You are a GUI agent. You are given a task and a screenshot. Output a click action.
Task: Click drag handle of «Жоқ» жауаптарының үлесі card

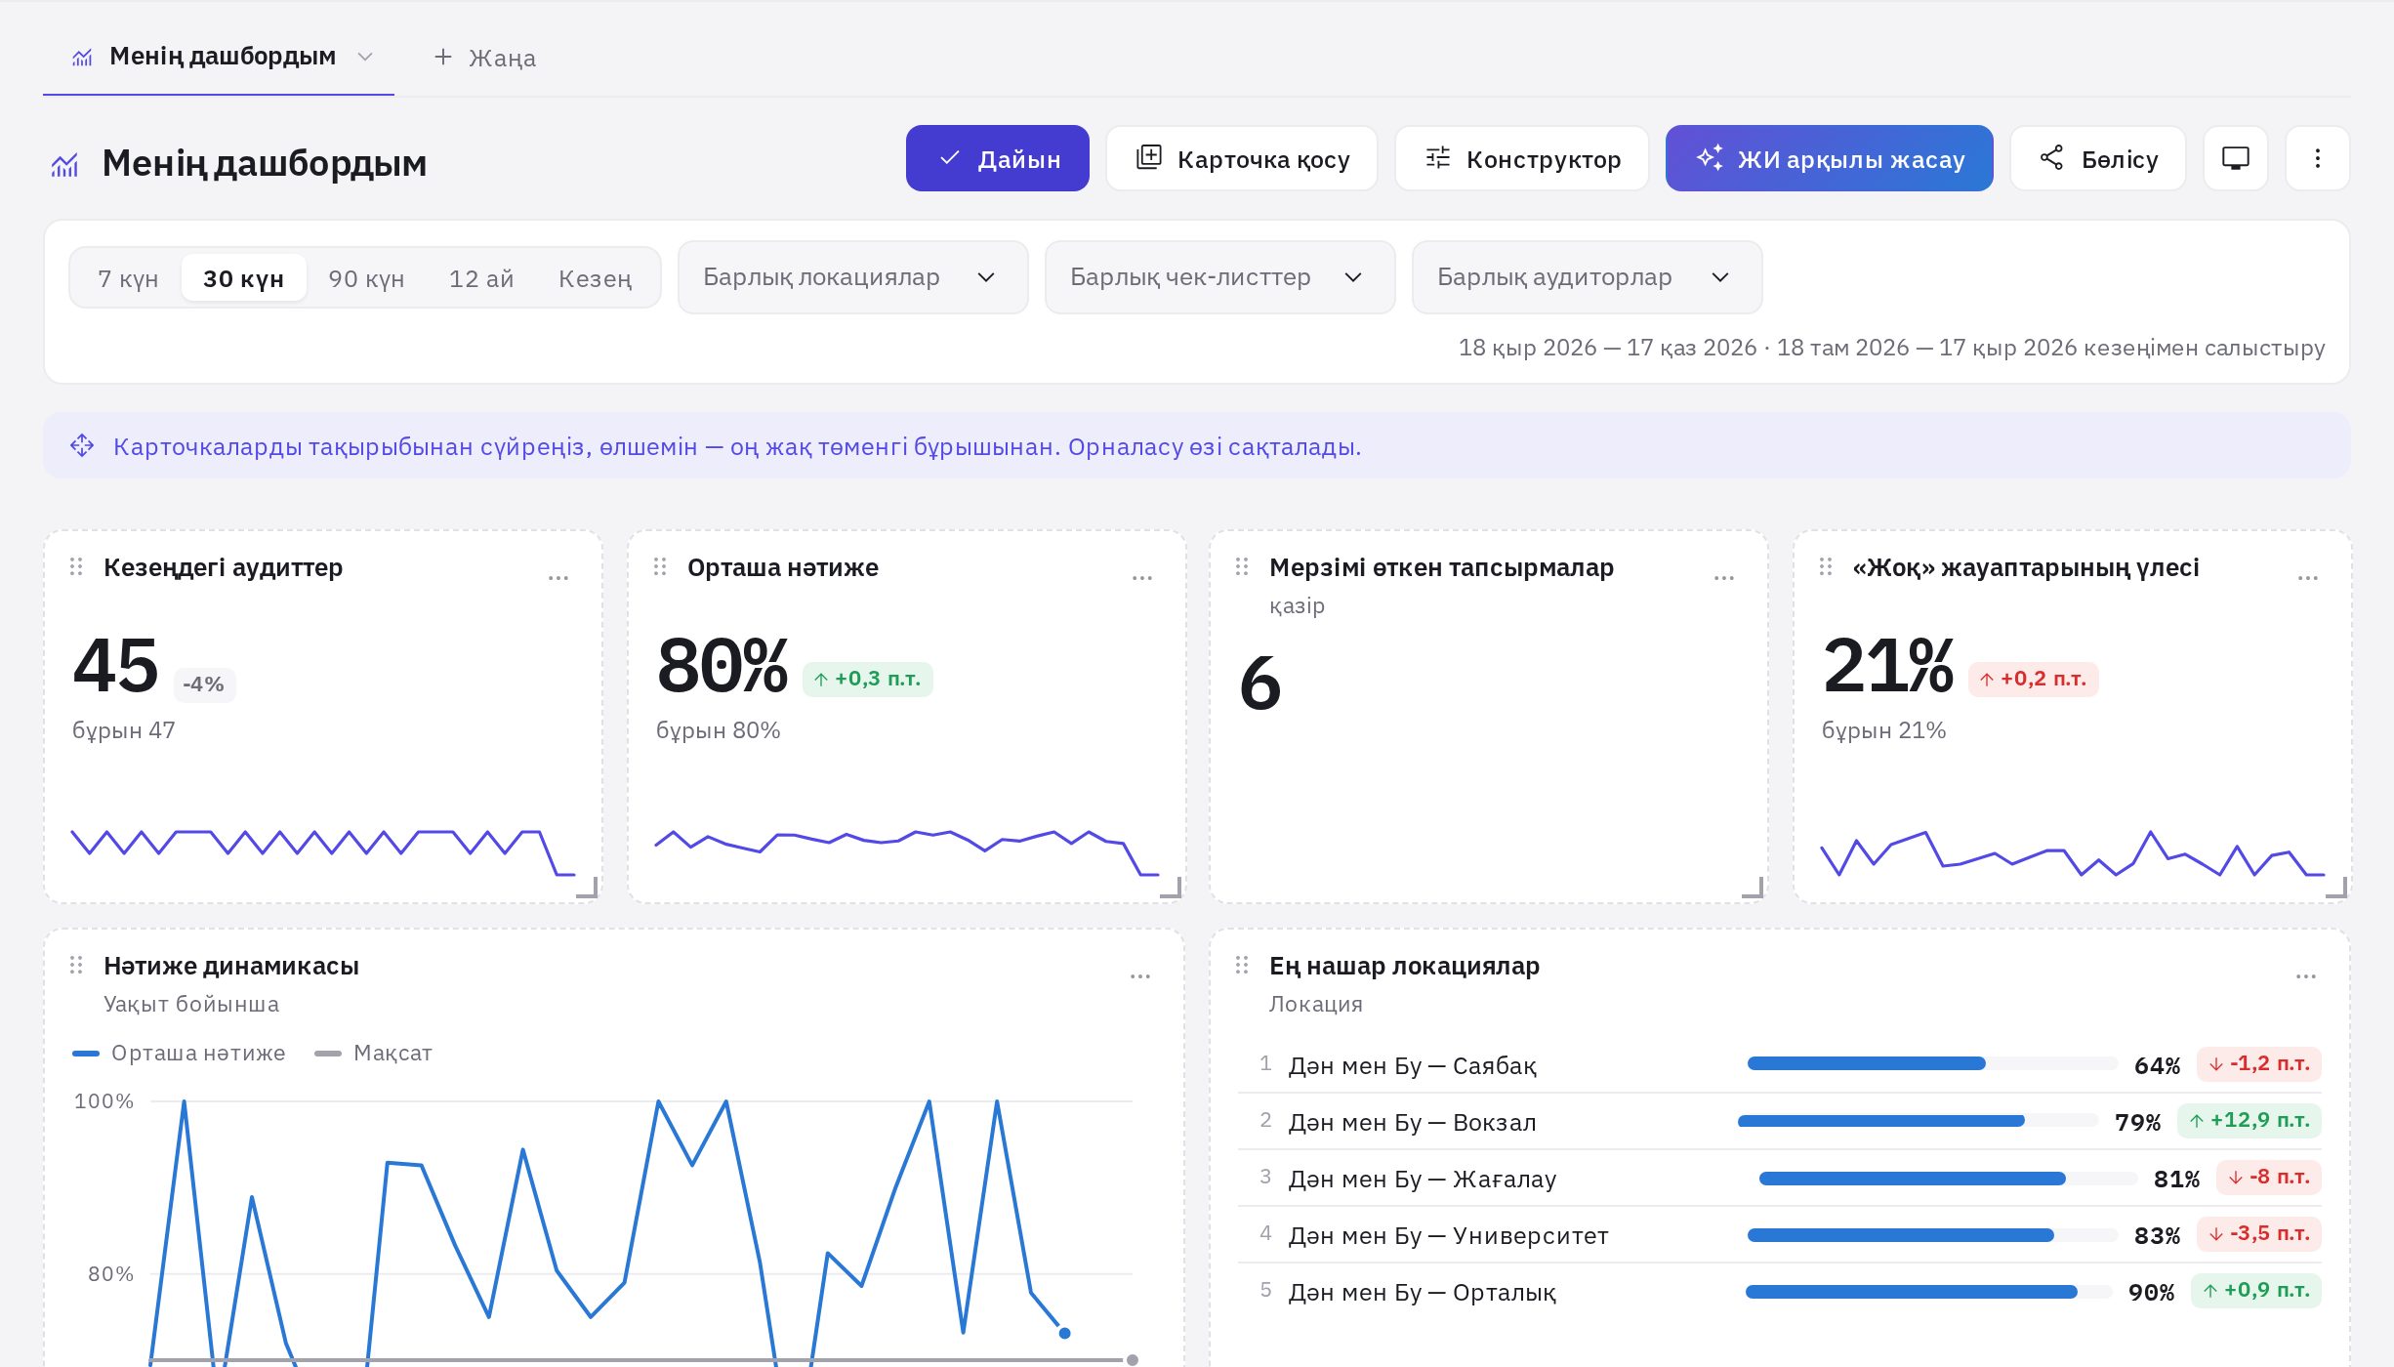point(1826,567)
